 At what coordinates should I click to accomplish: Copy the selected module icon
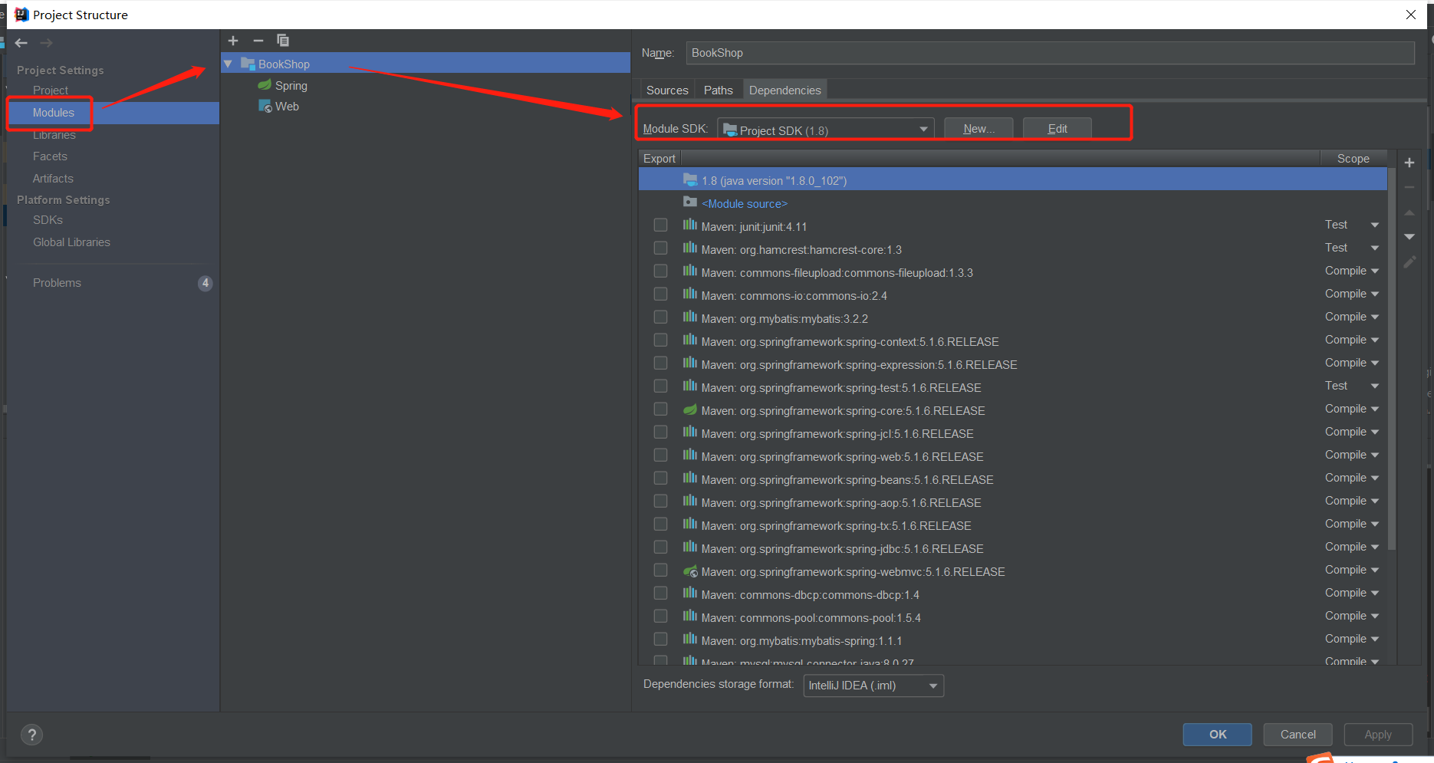click(x=283, y=41)
